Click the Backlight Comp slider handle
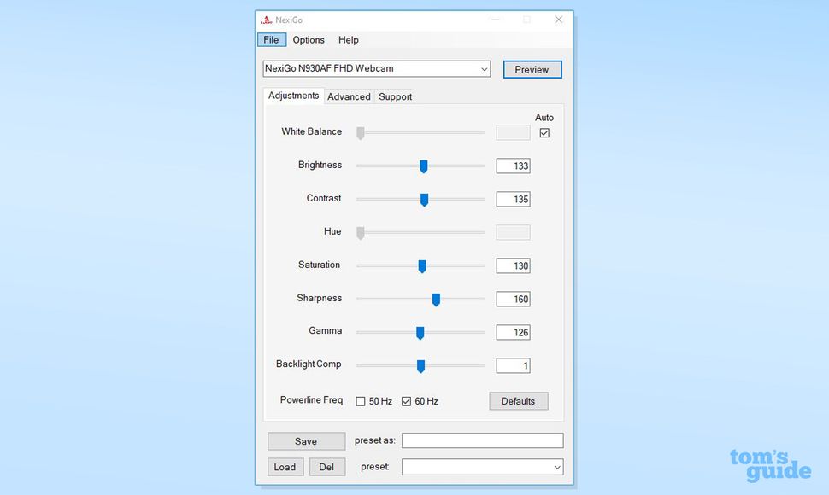The width and height of the screenshot is (829, 495). point(420,366)
